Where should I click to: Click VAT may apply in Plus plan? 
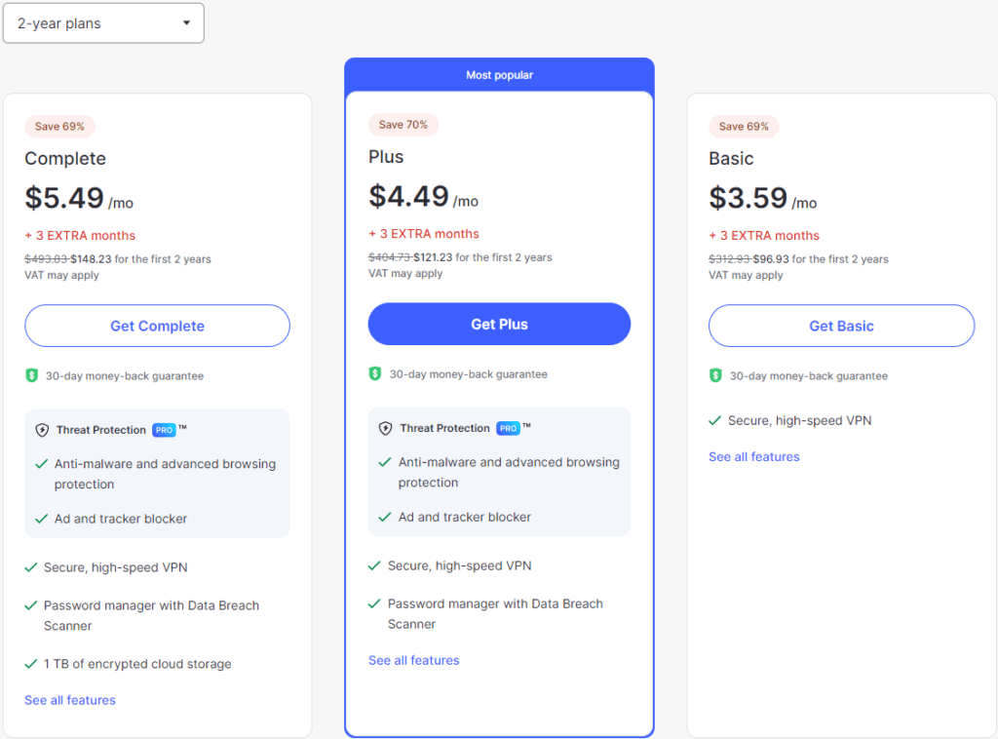405,273
